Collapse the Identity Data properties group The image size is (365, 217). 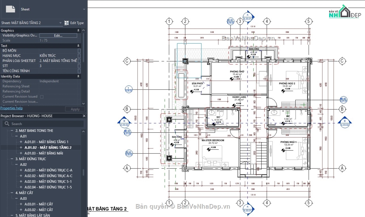point(78,76)
